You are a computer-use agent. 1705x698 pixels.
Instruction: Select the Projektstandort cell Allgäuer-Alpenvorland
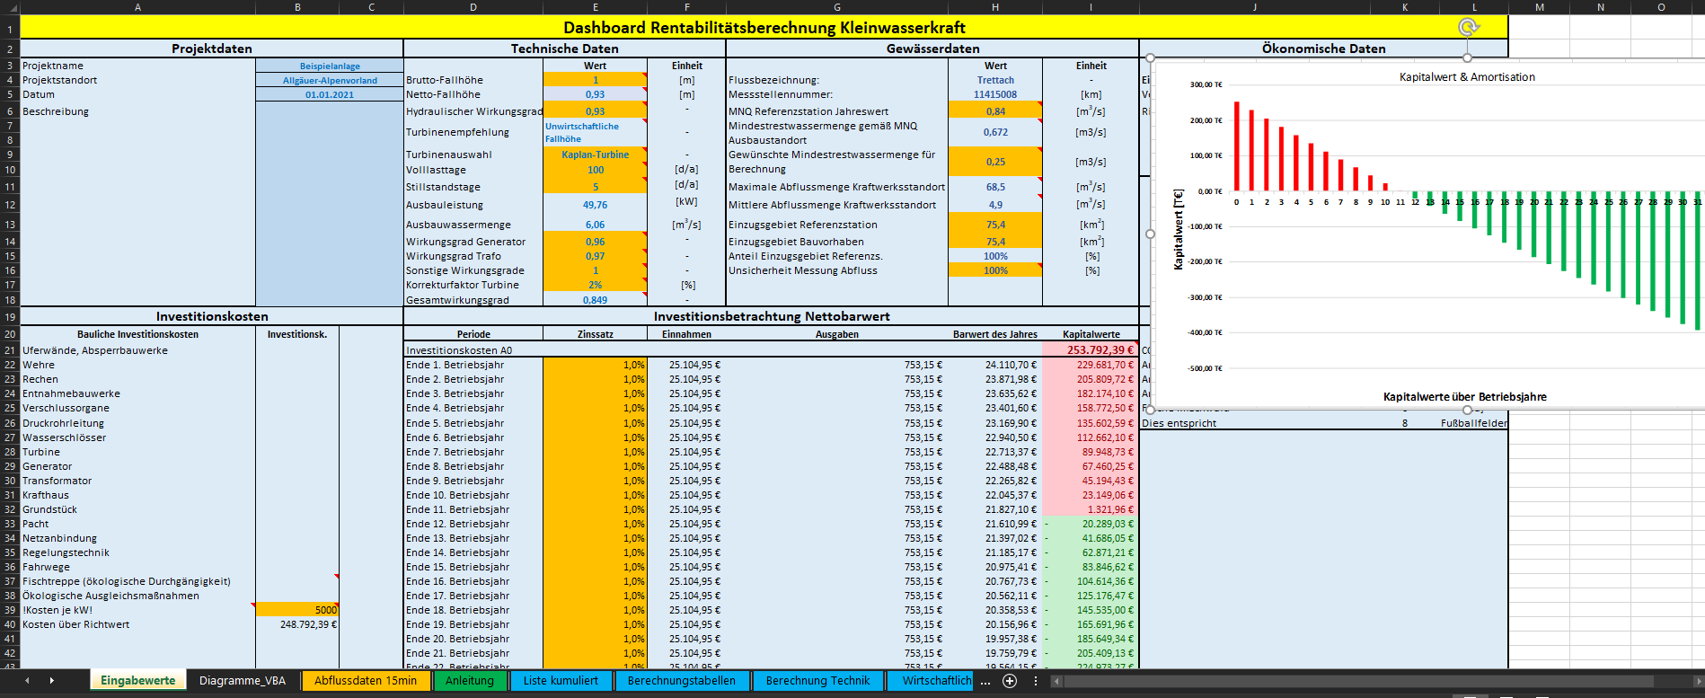click(x=330, y=80)
